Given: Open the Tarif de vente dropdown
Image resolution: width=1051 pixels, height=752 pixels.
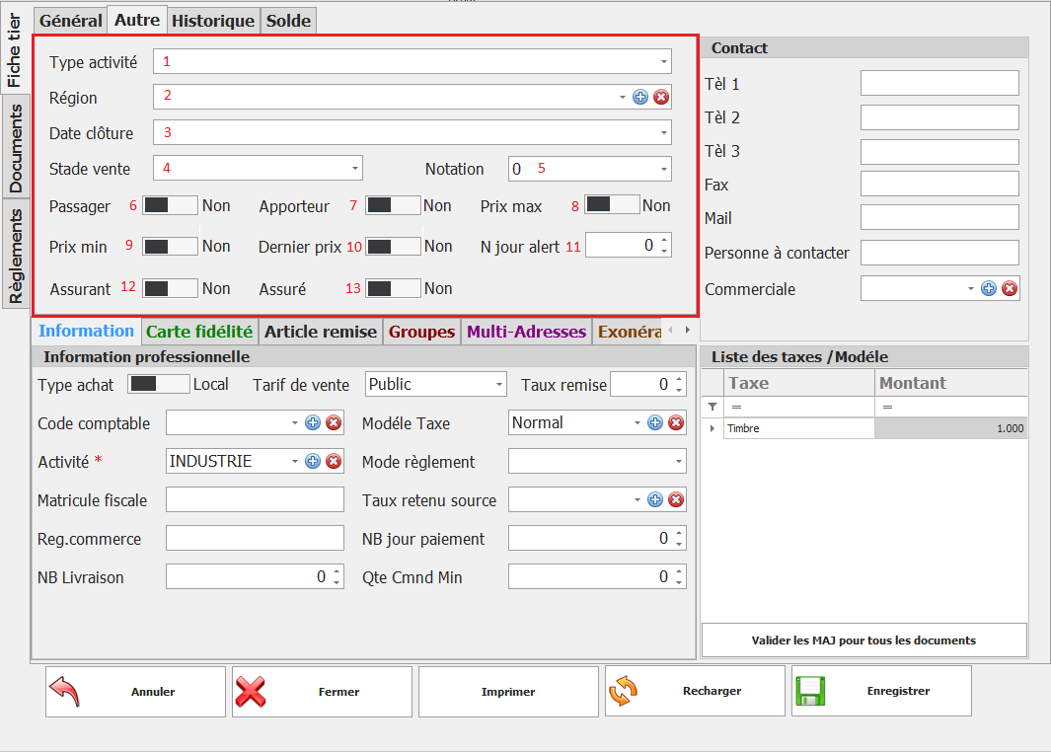Looking at the screenshot, I should (x=499, y=385).
